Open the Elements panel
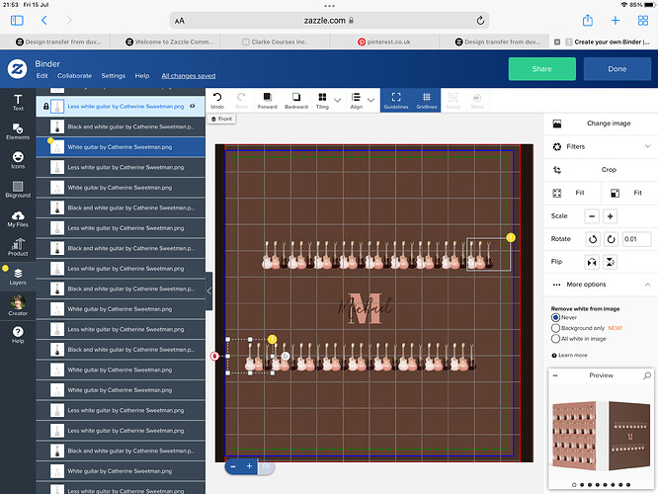Screen dimensions: 658x494 (x=18, y=131)
